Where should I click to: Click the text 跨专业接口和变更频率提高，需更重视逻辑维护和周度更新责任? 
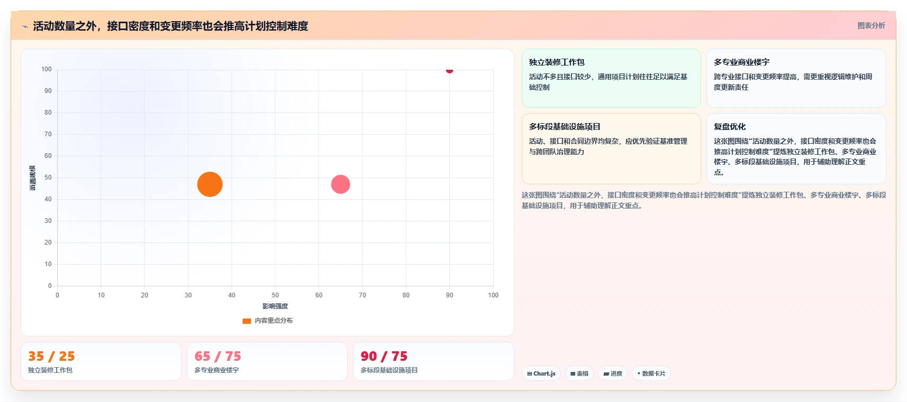click(x=793, y=82)
